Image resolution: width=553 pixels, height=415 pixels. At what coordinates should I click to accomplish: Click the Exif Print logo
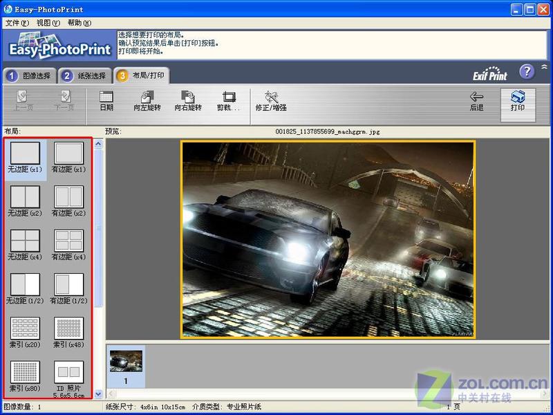pos(490,74)
